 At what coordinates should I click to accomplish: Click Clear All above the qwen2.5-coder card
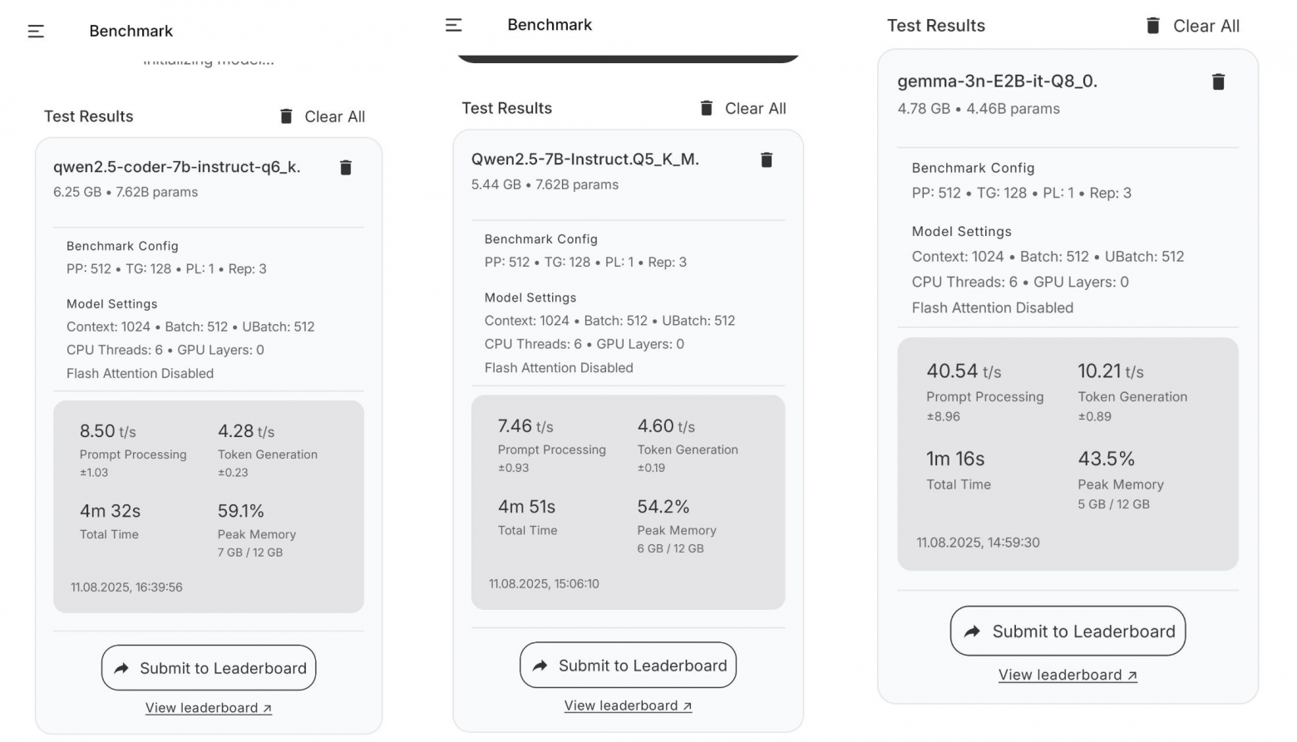pyautogui.click(x=323, y=116)
